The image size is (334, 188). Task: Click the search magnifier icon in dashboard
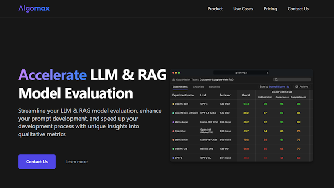click(x=276, y=80)
